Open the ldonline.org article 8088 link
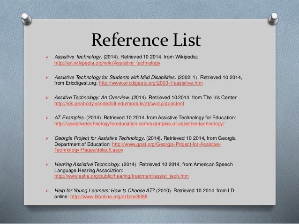The width and height of the screenshot is (299, 224). click(109, 196)
